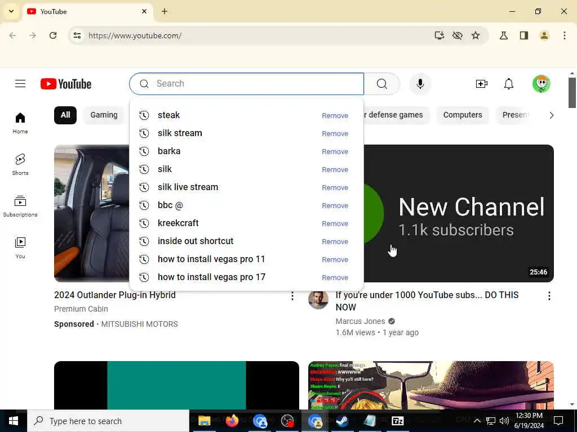
Task: Click the install app icon in address bar
Action: pos(439,35)
